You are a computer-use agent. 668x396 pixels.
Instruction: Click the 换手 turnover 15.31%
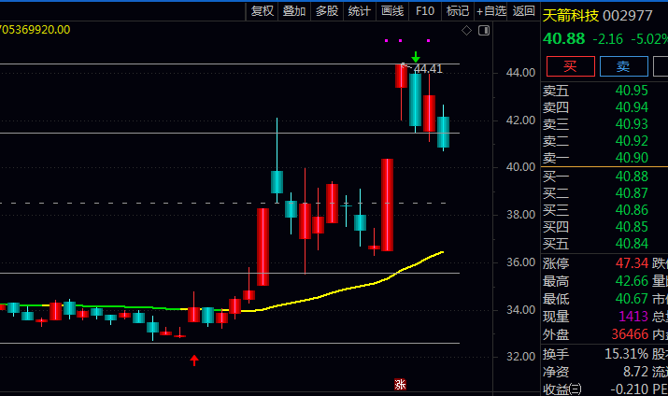click(x=626, y=354)
